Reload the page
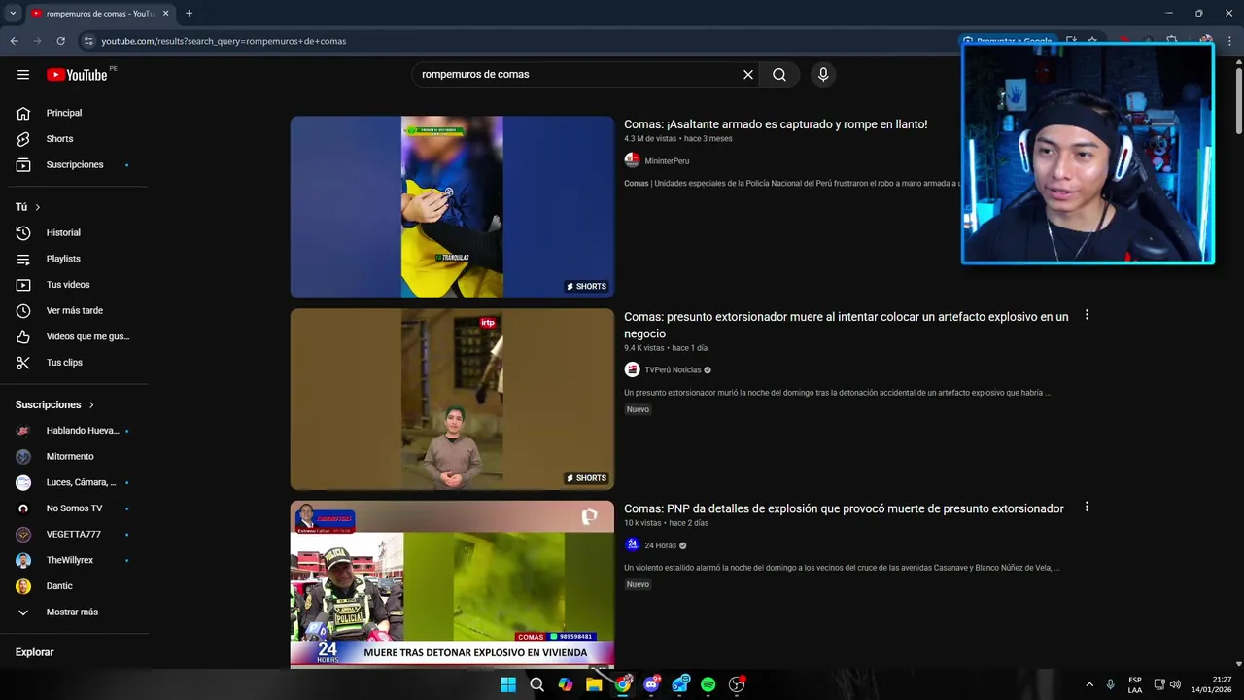Screen dimensions: 1244x700 60,41
